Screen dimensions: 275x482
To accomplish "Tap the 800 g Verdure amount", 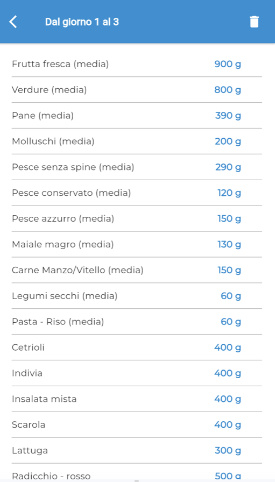I will [x=228, y=90].
